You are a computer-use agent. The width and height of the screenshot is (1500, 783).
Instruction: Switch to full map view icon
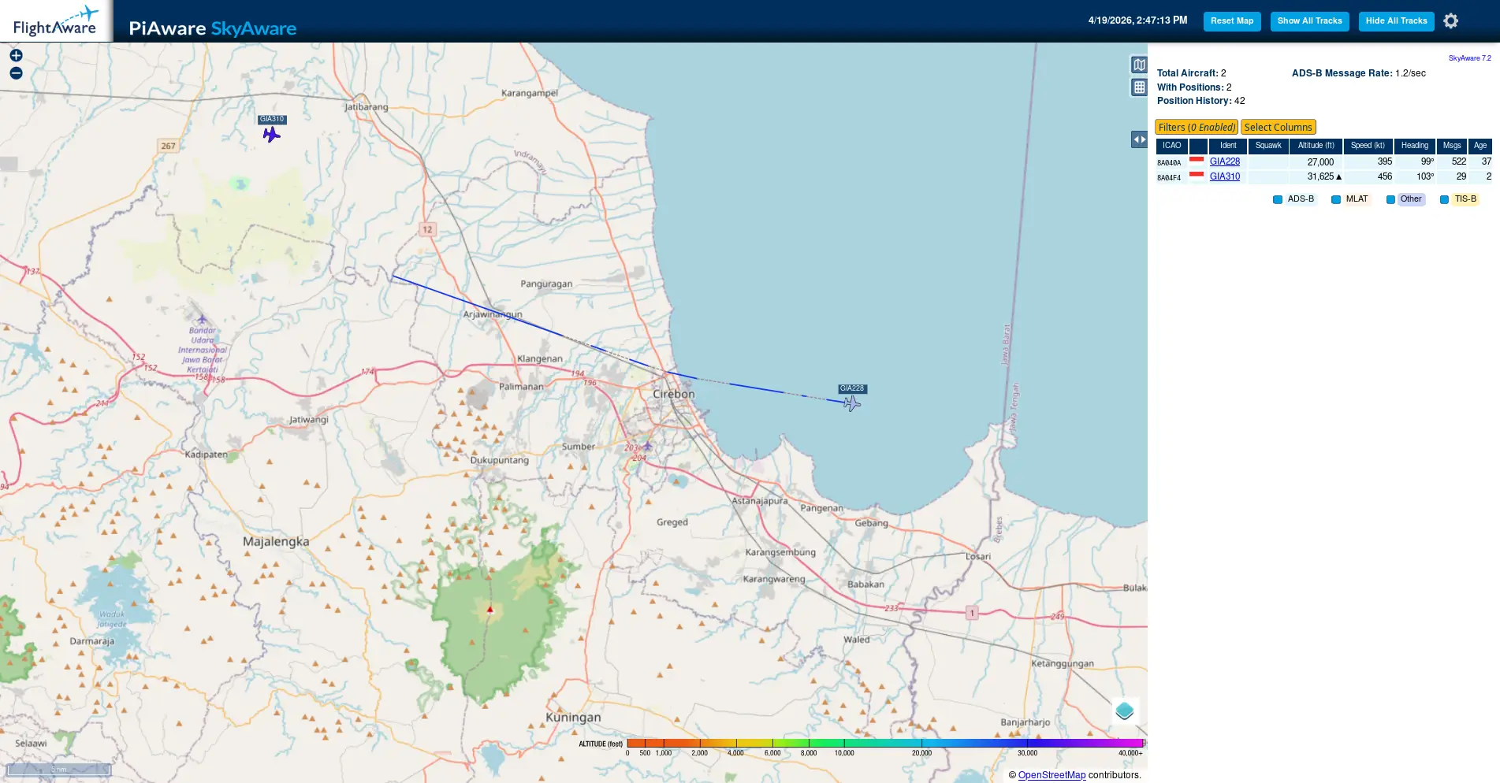point(1139,65)
